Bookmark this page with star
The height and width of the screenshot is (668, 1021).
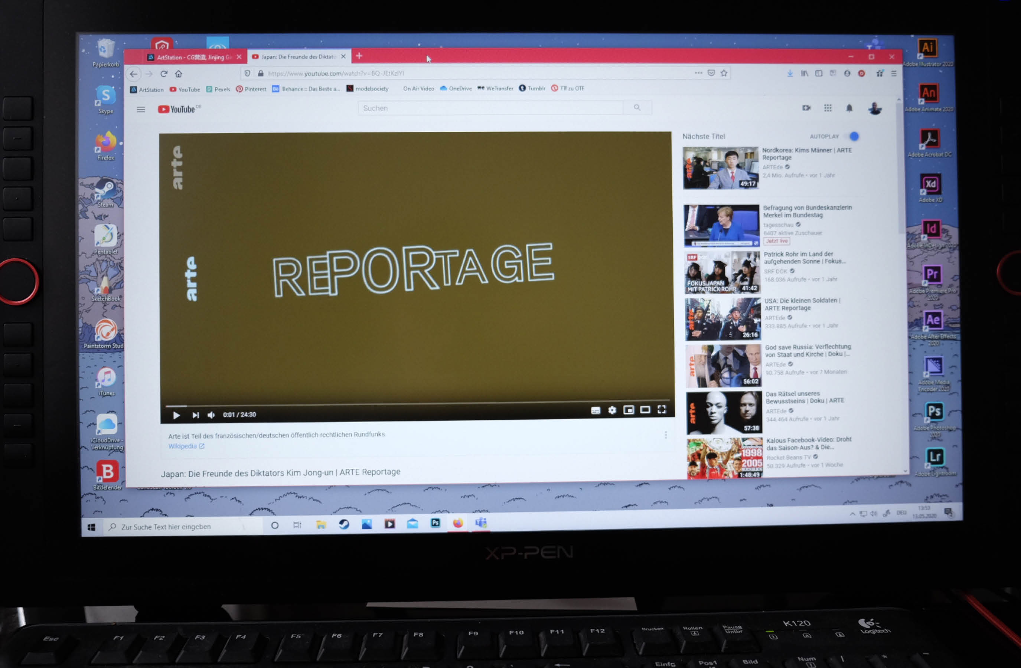pyautogui.click(x=724, y=73)
